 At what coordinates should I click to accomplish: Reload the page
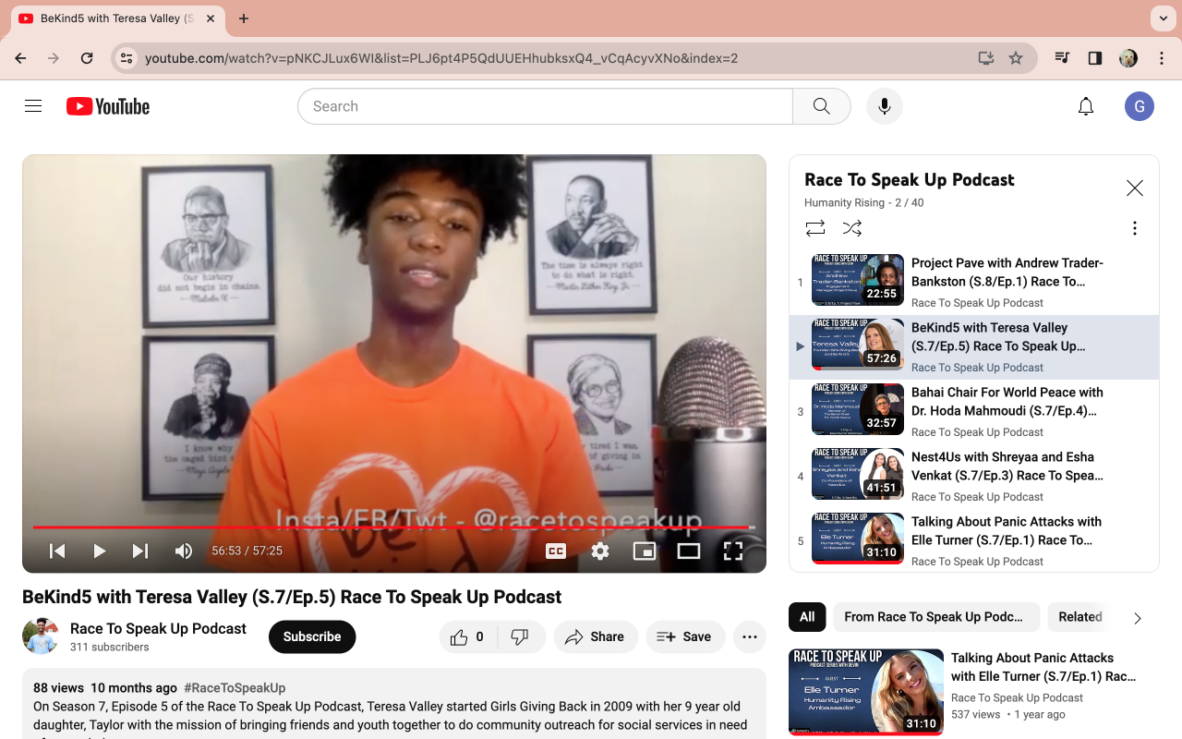point(87,58)
